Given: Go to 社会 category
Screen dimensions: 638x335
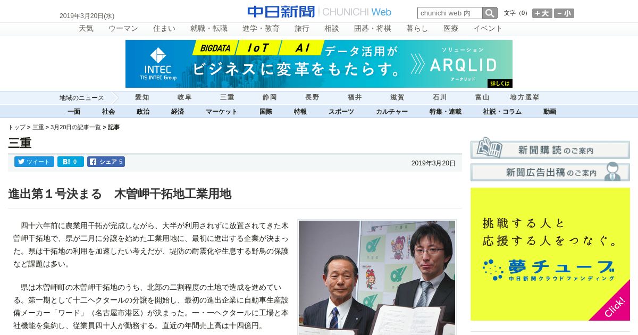Looking at the screenshot, I should pyautogui.click(x=108, y=112).
